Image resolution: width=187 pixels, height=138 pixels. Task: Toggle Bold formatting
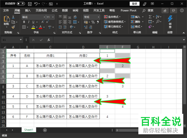point(24,22)
